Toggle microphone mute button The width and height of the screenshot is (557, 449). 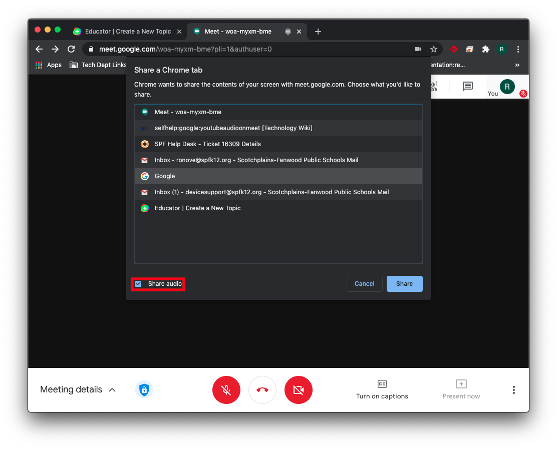tap(226, 390)
